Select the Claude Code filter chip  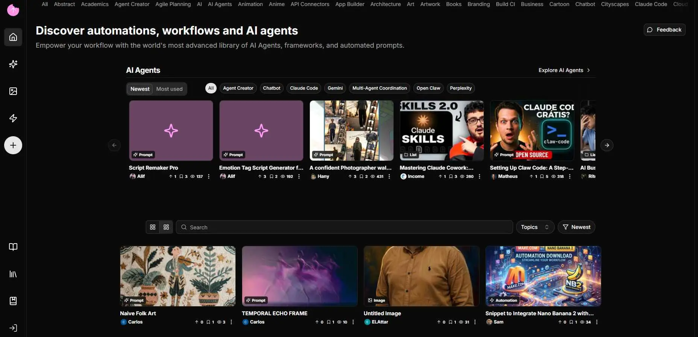304,88
